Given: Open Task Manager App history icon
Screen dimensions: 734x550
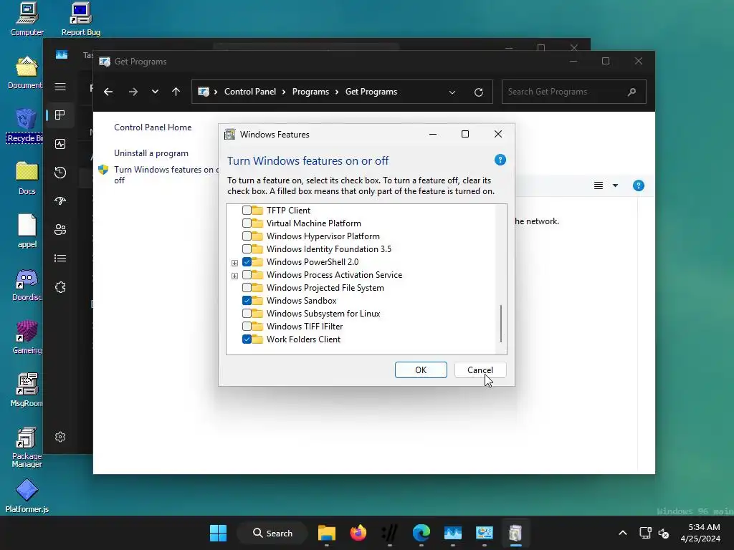Looking at the screenshot, I should (60, 173).
